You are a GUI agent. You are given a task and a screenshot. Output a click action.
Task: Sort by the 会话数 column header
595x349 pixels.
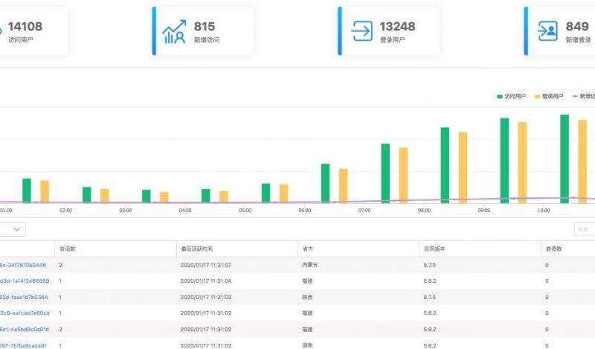coord(67,249)
